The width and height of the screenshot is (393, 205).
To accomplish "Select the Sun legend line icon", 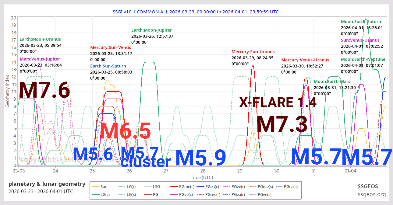I will point(95,186).
